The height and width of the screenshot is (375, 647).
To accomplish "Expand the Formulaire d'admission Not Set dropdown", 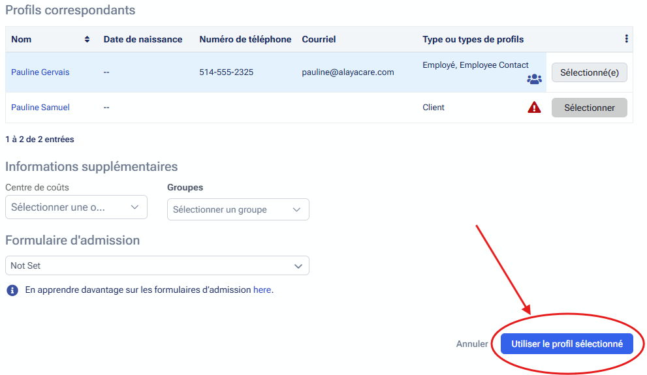I will coord(157,266).
